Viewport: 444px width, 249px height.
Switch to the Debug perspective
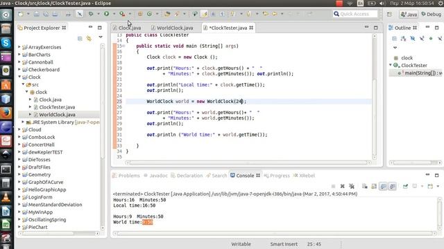[x=432, y=14]
